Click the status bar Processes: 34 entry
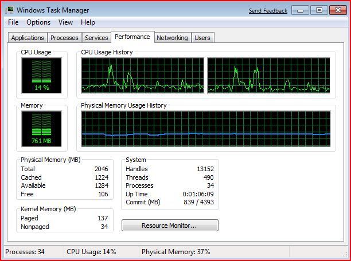The width and height of the screenshot is (351, 261). [x=25, y=252]
